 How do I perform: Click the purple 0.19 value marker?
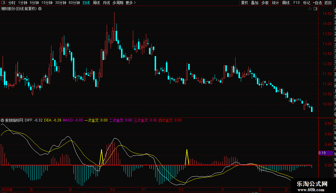pos(325,153)
